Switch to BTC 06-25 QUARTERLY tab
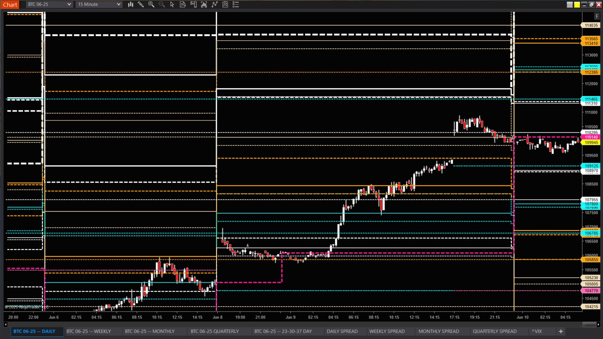Viewport: 603px width, 339px height. point(215,331)
